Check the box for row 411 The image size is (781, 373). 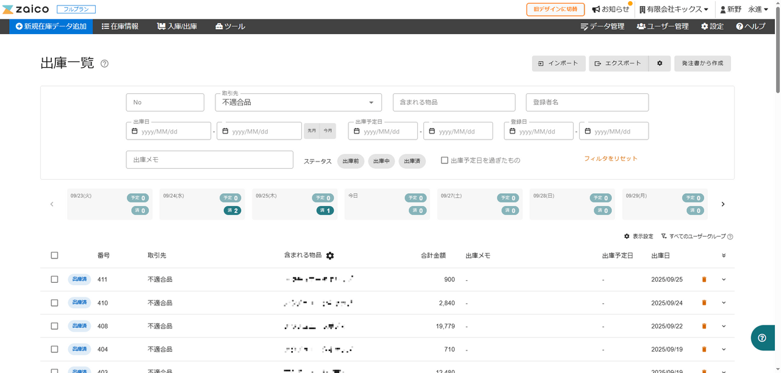pyautogui.click(x=54, y=279)
